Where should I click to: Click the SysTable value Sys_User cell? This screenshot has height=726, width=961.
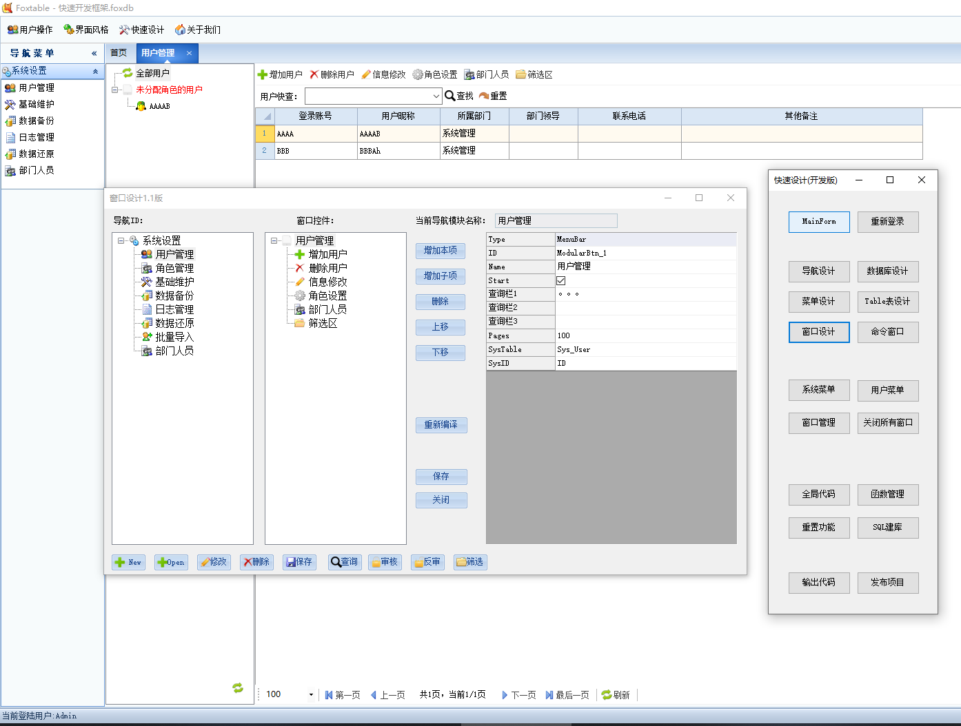click(646, 349)
